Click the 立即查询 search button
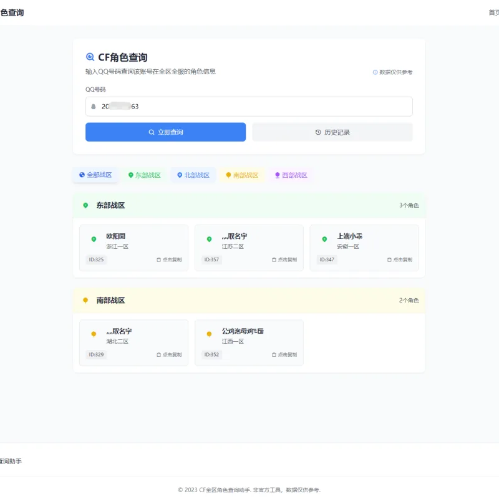 coord(165,132)
